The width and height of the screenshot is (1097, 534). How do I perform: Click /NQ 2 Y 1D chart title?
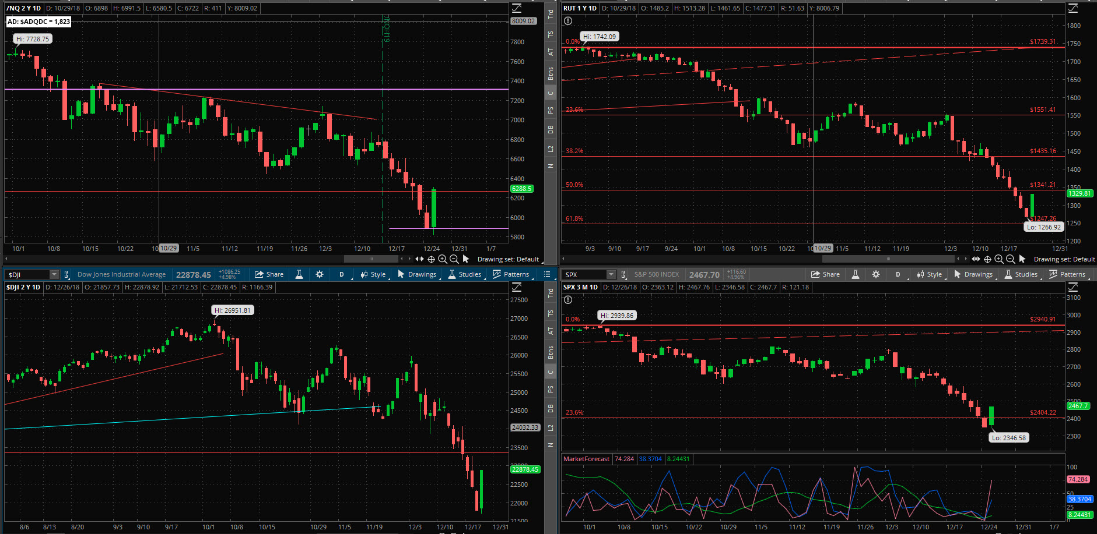(24, 8)
